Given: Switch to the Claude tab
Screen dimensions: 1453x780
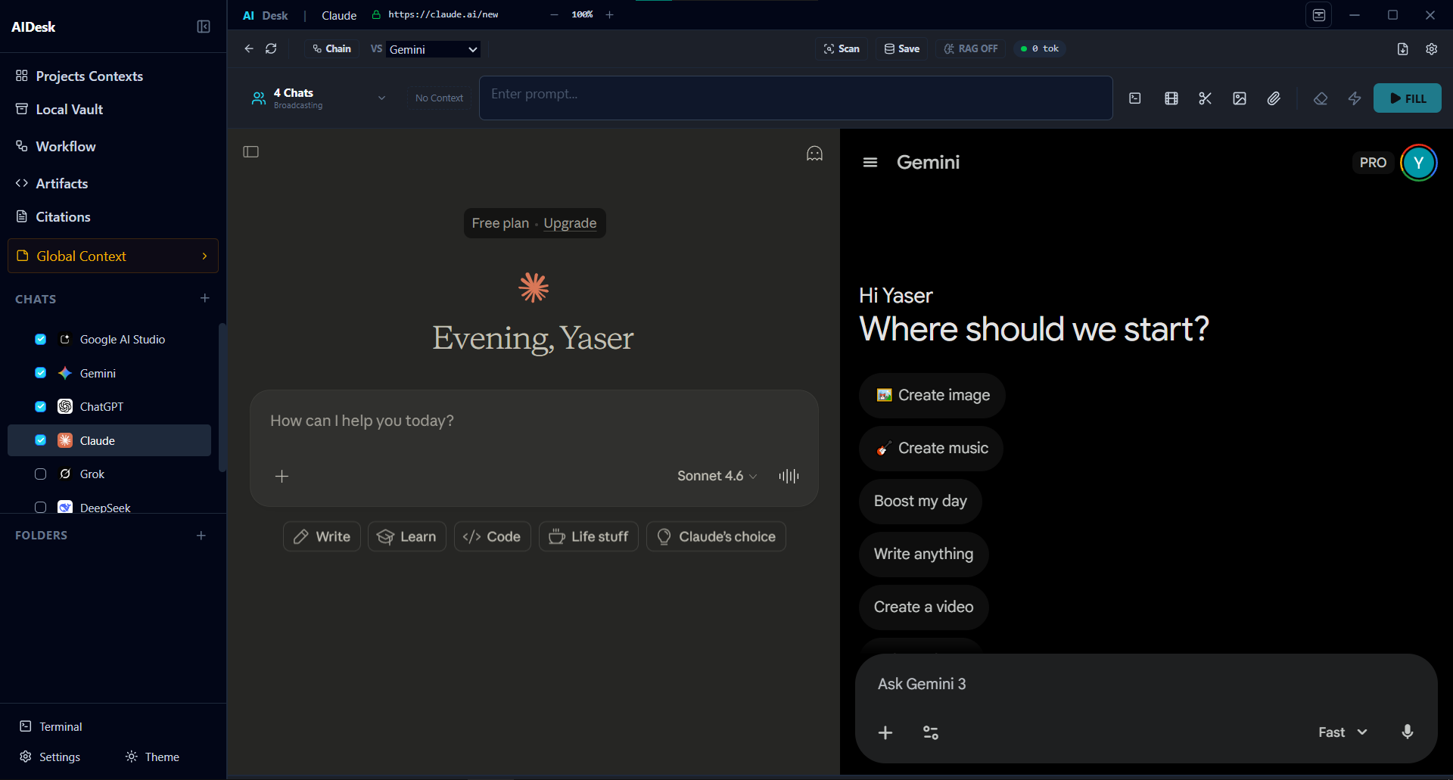Looking at the screenshot, I should [338, 14].
